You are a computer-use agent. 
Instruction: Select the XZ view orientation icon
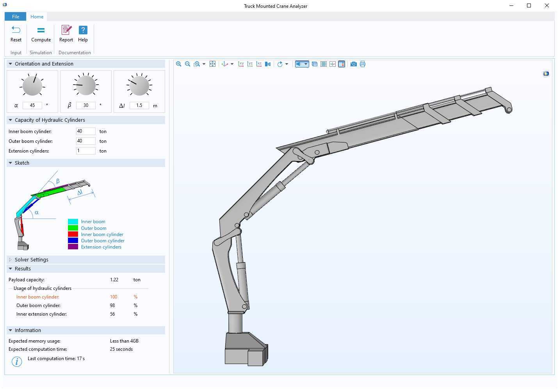[x=259, y=64]
